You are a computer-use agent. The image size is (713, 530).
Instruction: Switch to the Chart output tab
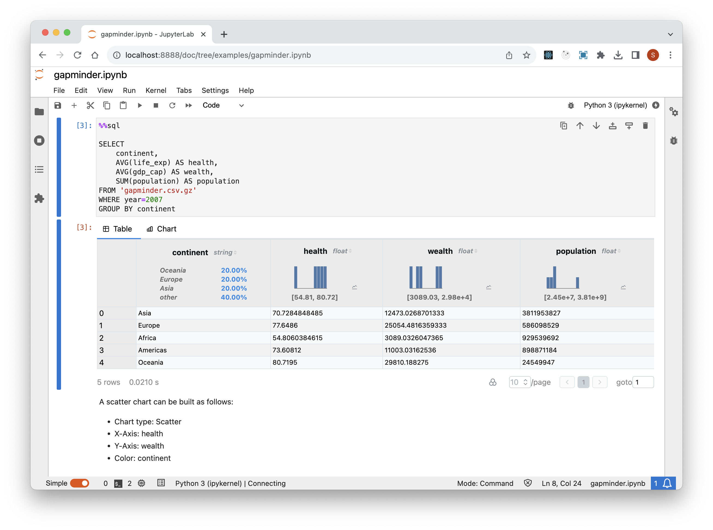click(x=161, y=229)
